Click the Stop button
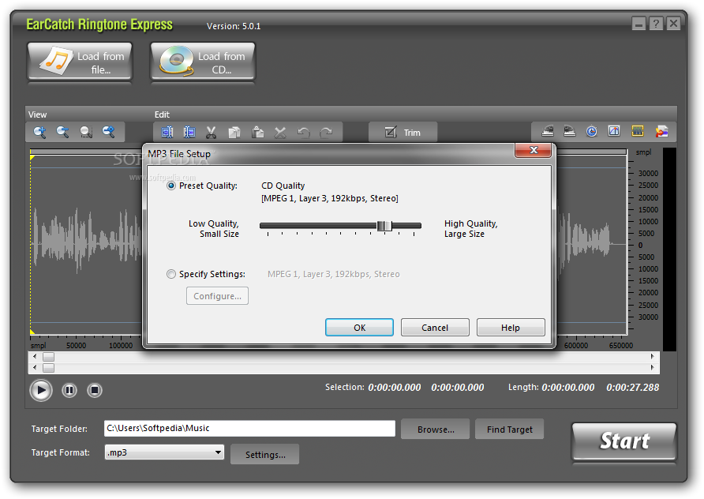The width and height of the screenshot is (704, 499). click(95, 390)
